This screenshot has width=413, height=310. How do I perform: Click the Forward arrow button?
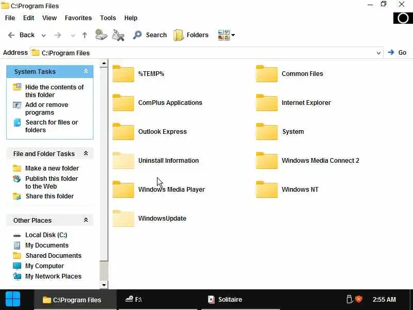point(58,35)
